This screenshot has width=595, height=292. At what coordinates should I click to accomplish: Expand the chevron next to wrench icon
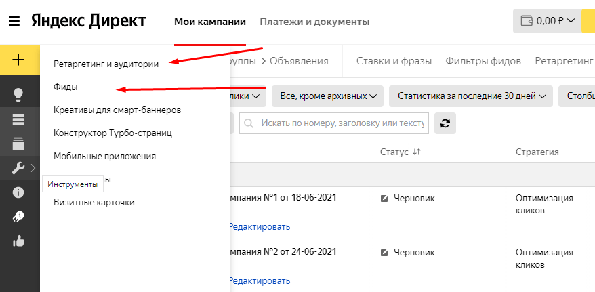[x=33, y=167]
